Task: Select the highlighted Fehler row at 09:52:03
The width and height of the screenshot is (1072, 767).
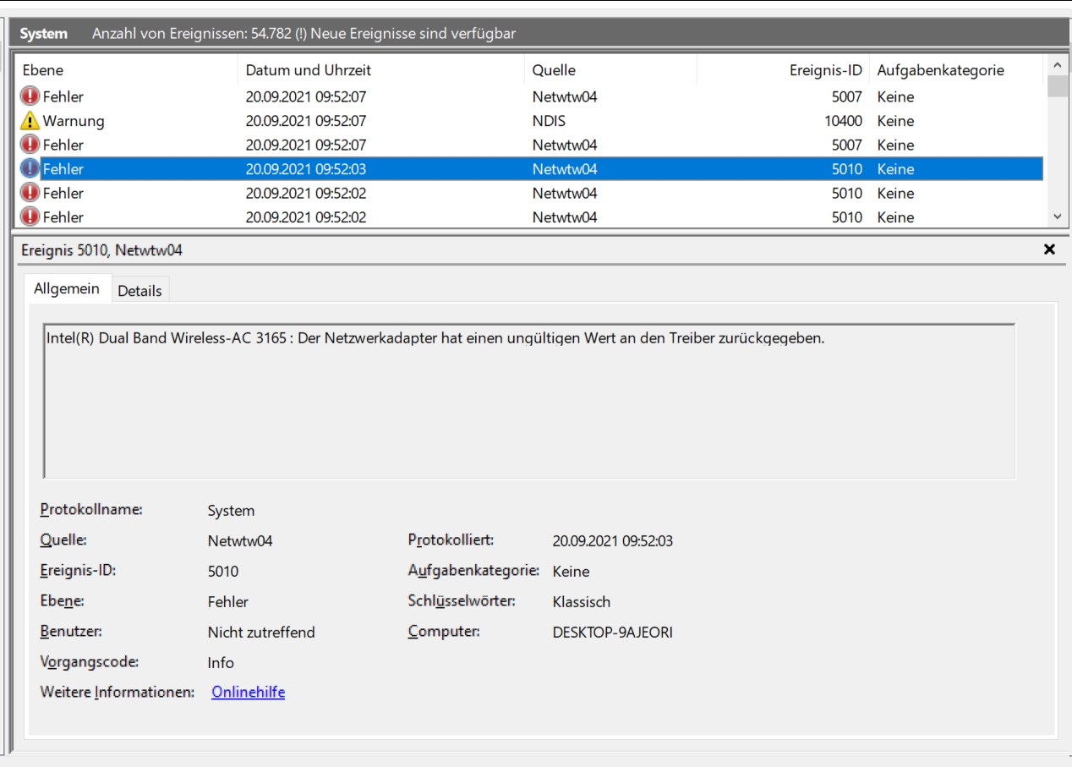Action: [x=529, y=169]
